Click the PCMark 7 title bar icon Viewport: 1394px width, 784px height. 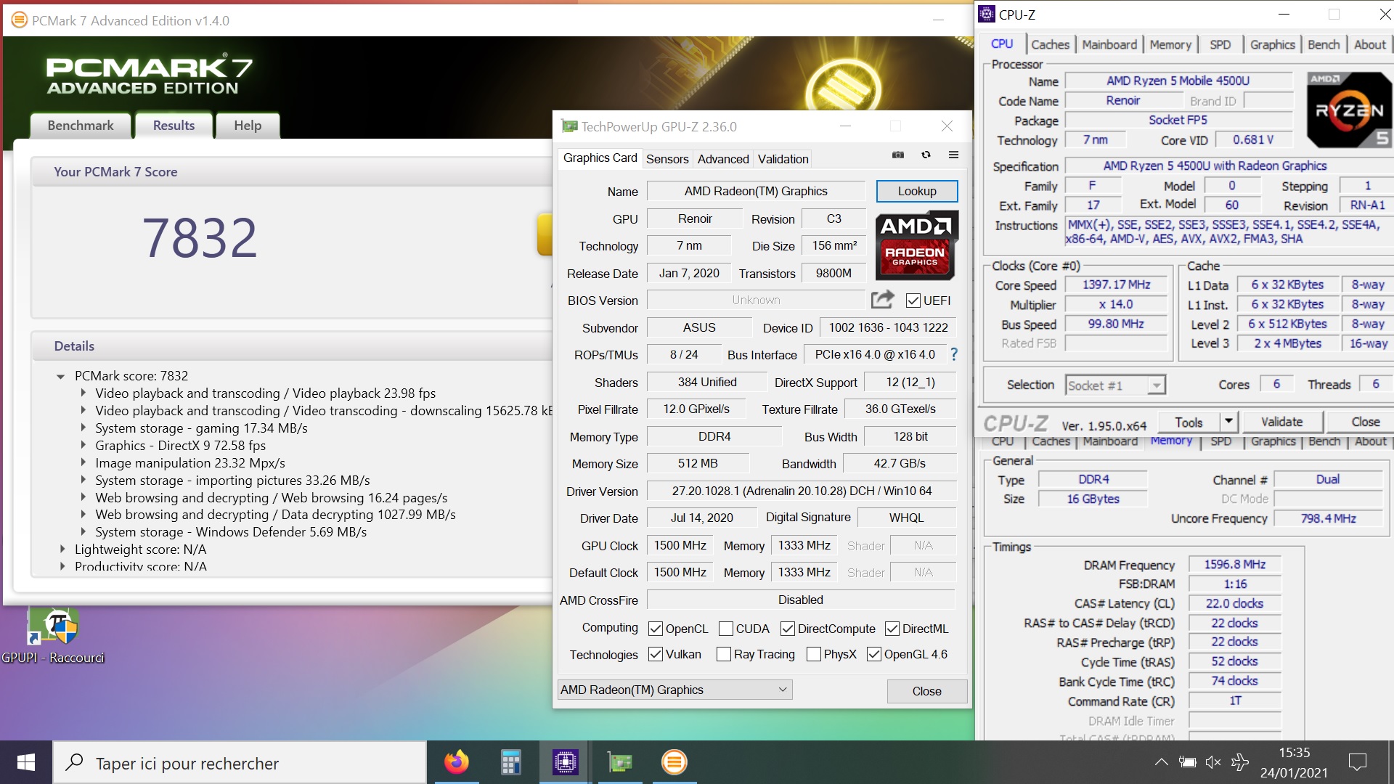click(19, 20)
